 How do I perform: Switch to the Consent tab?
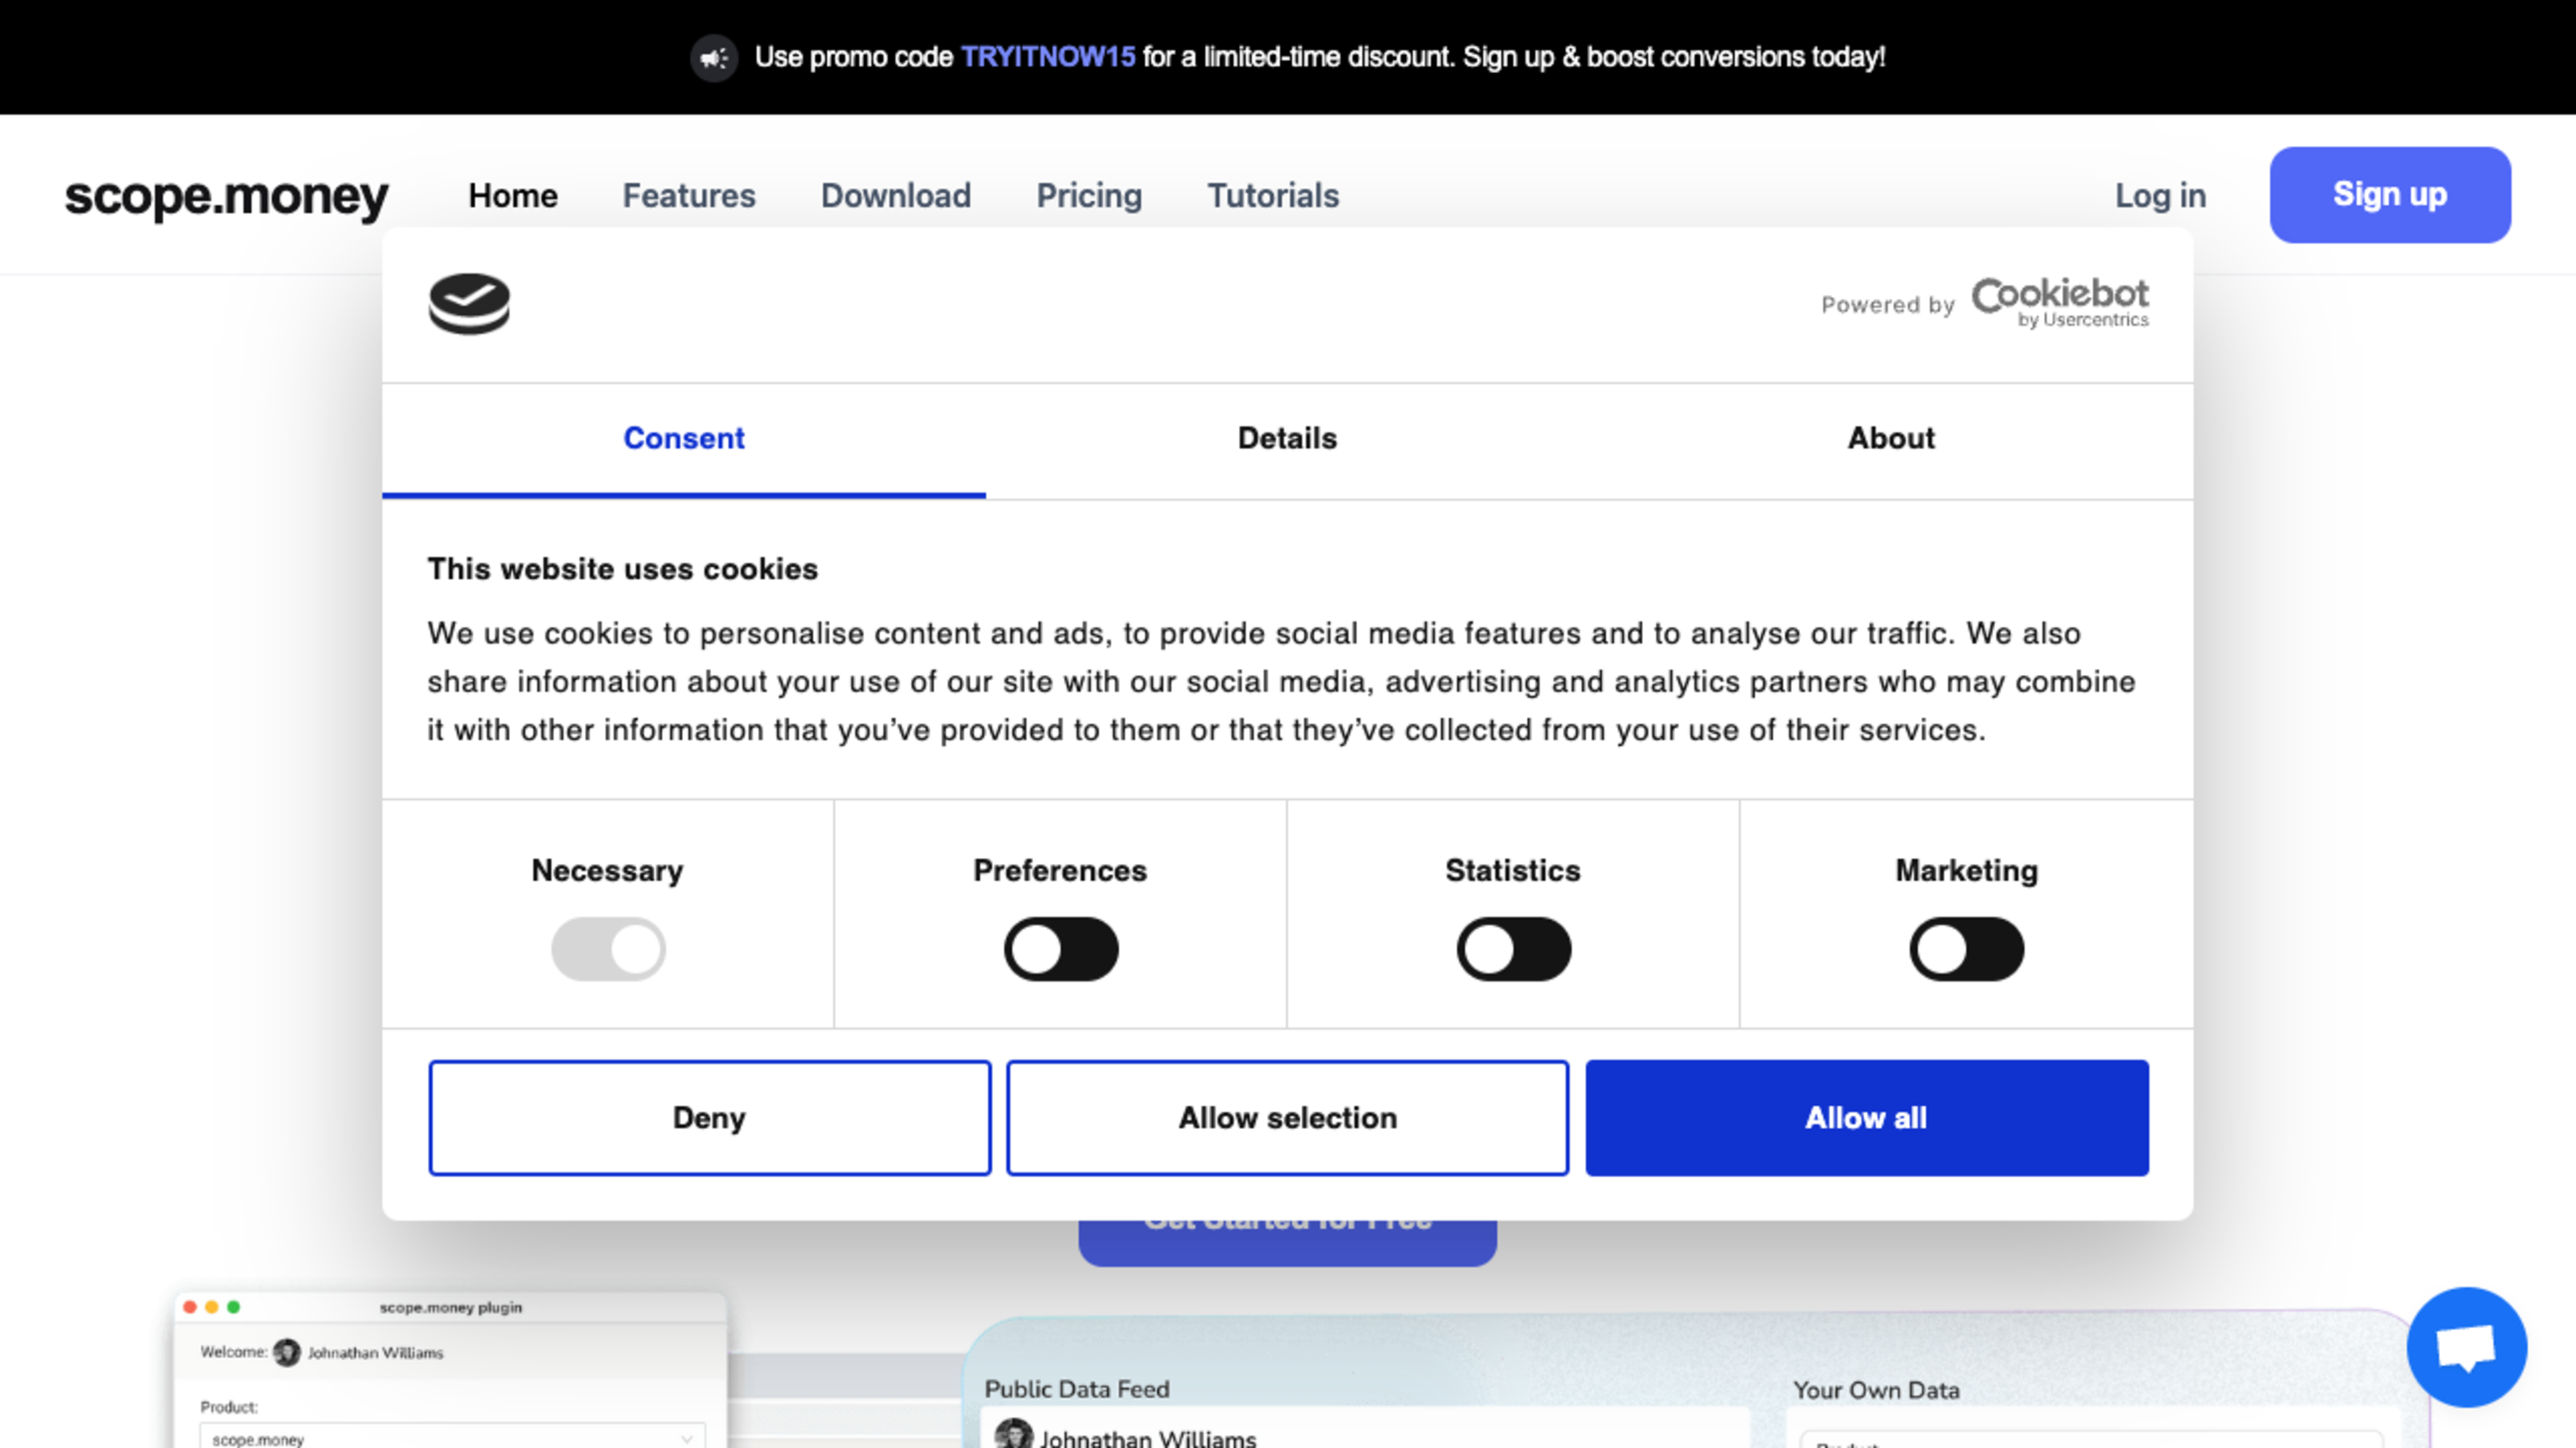684,438
